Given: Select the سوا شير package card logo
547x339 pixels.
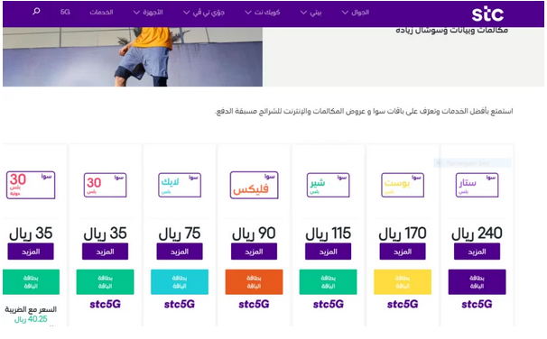Looking at the screenshot, I should [328, 185].
